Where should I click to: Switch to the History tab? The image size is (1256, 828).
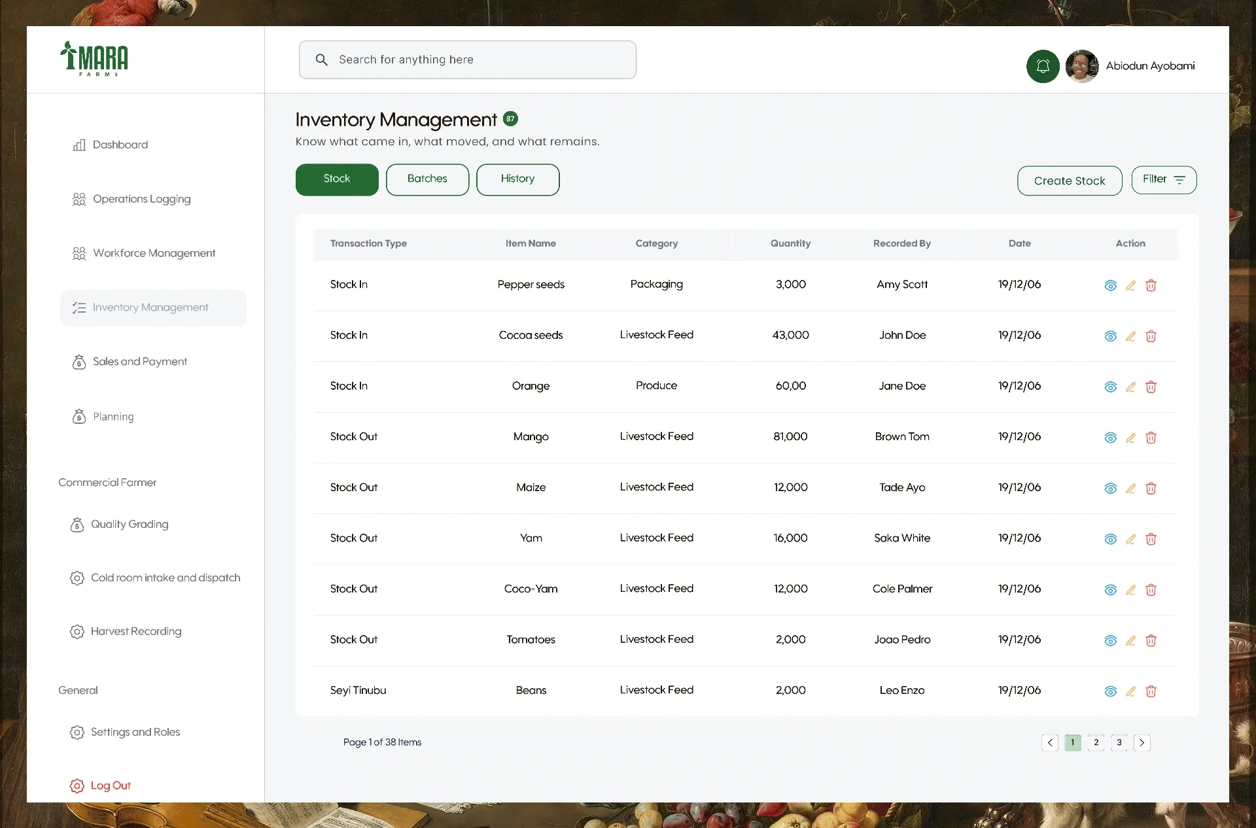click(x=517, y=179)
